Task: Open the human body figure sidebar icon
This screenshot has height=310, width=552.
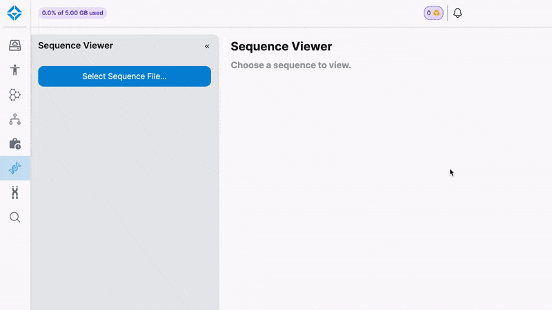Action: click(x=14, y=70)
